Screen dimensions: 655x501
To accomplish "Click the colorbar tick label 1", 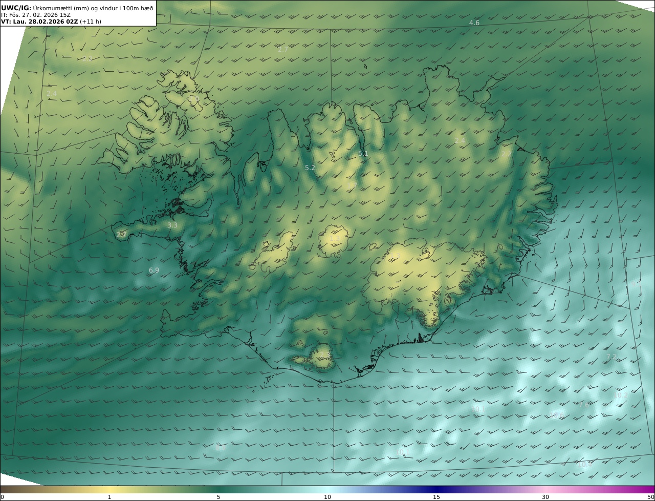I will 110,497.
